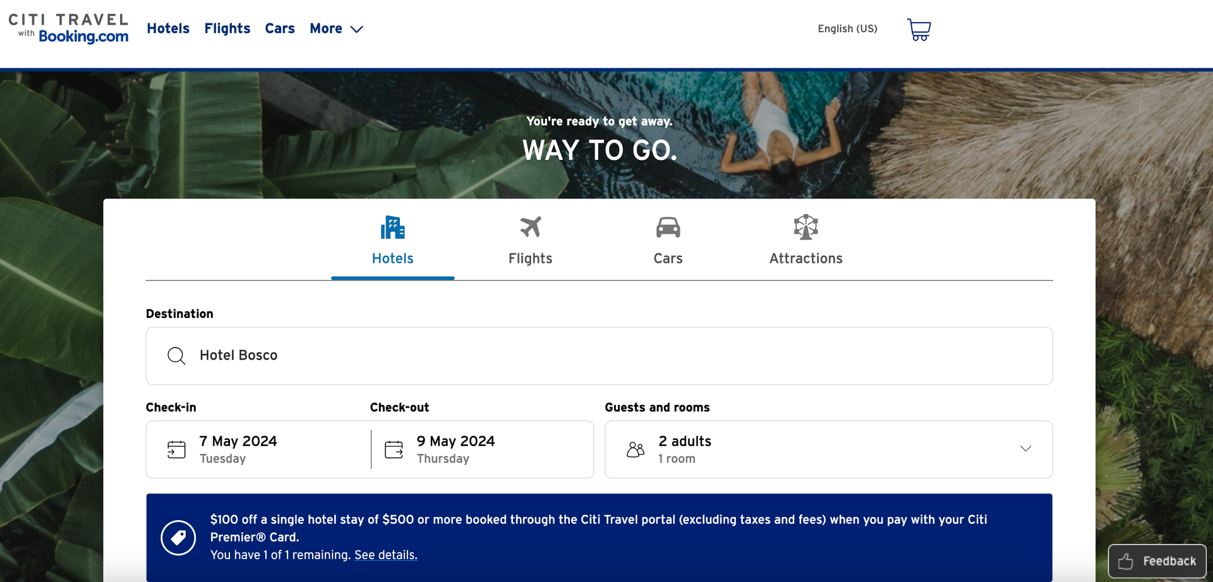
Task: Select the Cars vehicle icon
Action: pos(668,227)
